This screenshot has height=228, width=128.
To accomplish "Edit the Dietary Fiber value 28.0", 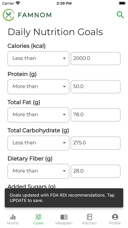I will [x=96, y=171].
